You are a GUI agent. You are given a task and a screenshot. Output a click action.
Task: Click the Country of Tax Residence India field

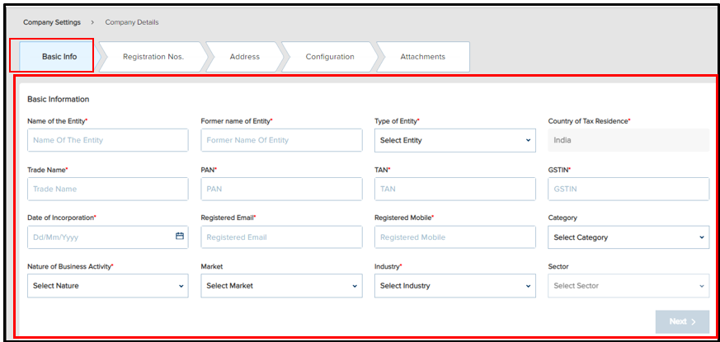(x=628, y=140)
